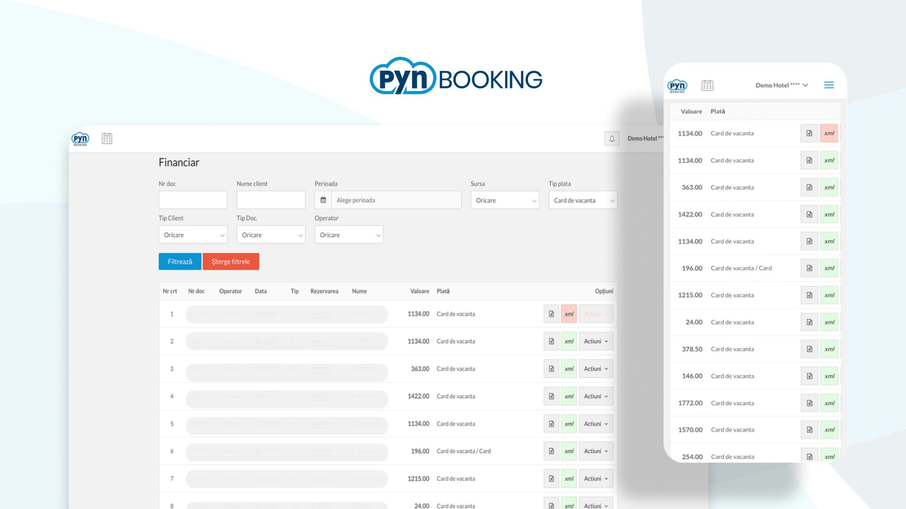Viewport: 906px width, 509px height.
Task: Open the document icon in row 2
Action: pyautogui.click(x=551, y=341)
